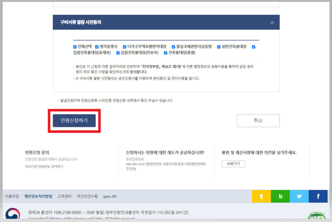Click the 정부24 콜센터 1588-2188 text

click(49, 212)
